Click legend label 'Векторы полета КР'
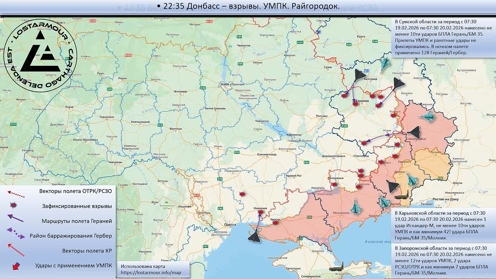The width and height of the screenshot is (496, 279). coord(87,251)
